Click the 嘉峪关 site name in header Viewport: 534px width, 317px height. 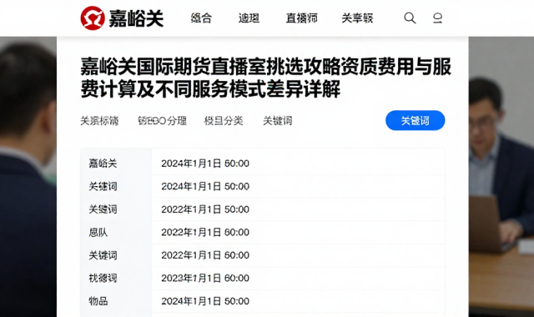tap(136, 18)
